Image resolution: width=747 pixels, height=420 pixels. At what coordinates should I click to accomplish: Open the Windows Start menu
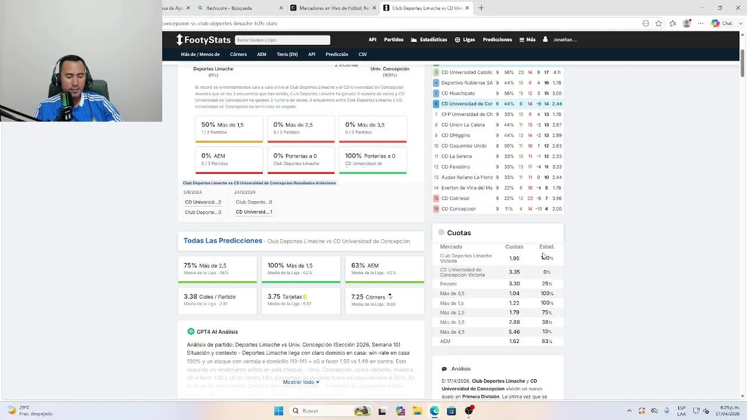(x=278, y=411)
